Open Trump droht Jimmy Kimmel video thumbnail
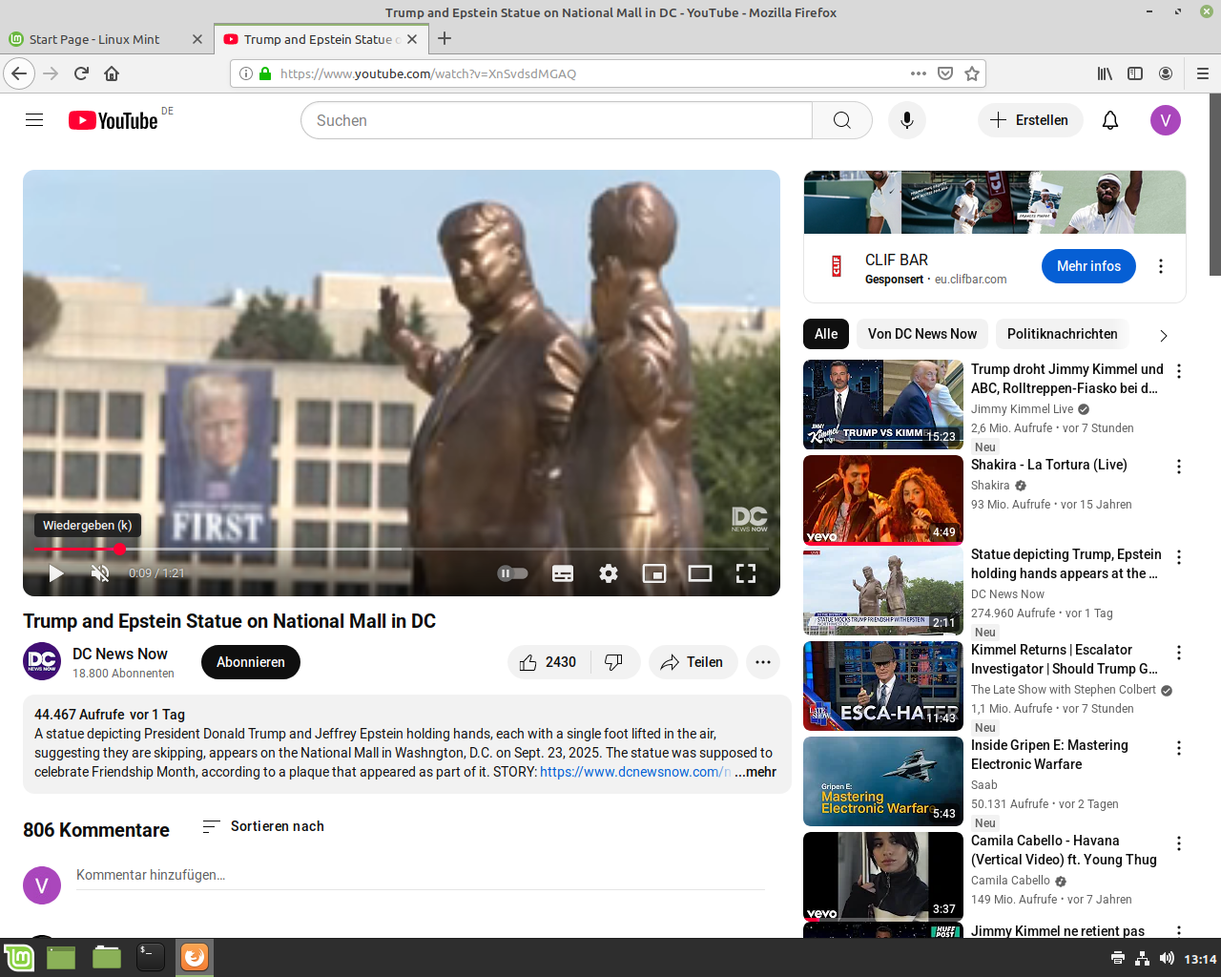This screenshot has width=1221, height=977. [x=883, y=405]
